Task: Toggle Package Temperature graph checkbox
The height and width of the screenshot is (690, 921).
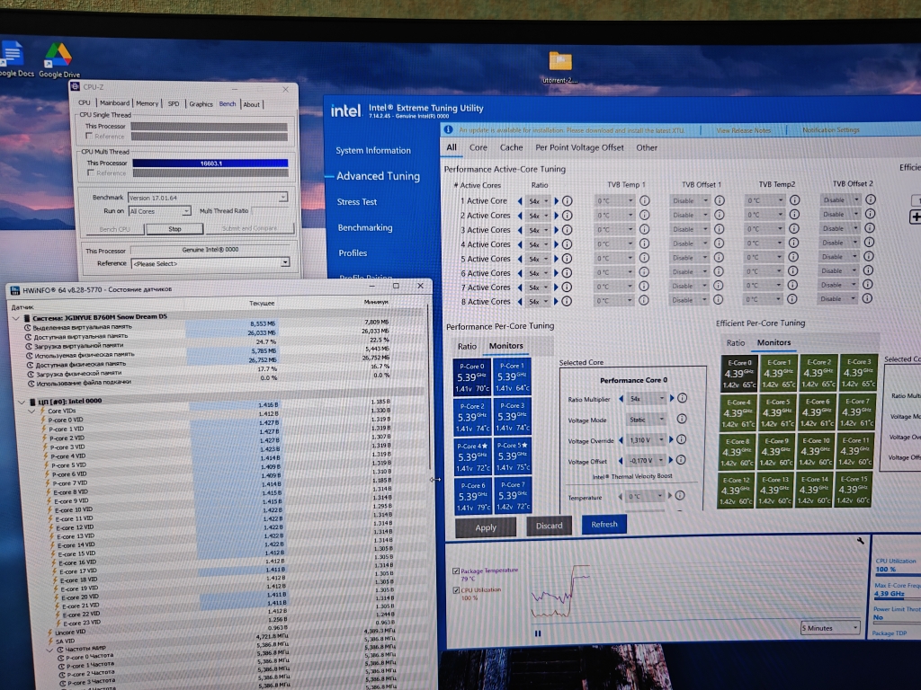Action: click(x=456, y=571)
